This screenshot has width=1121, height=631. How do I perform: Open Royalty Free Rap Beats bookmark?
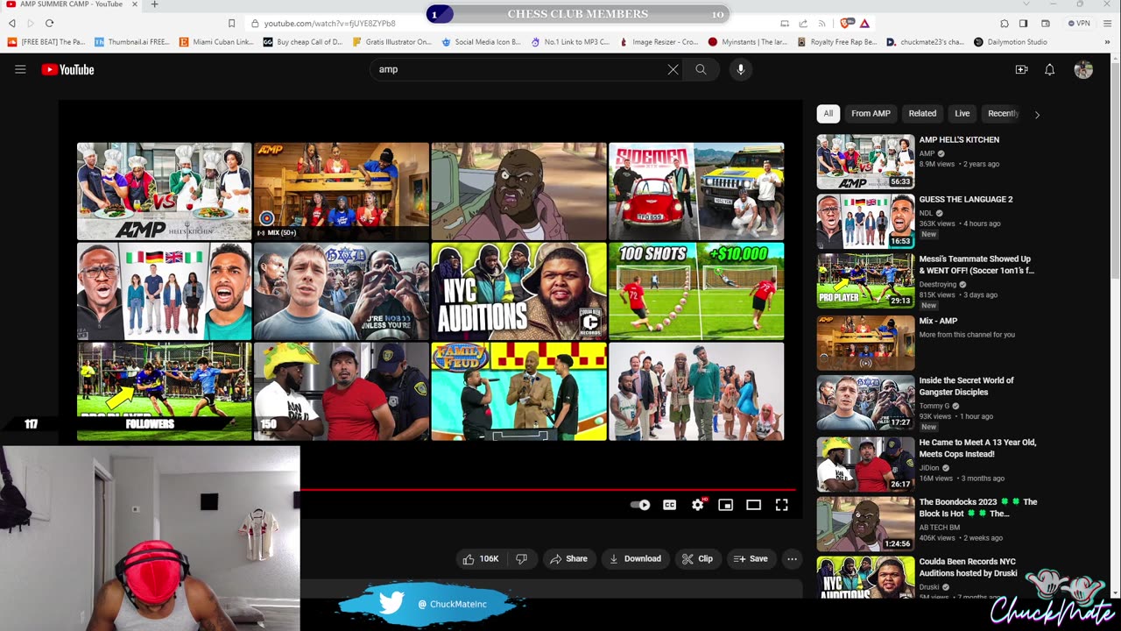(x=837, y=42)
